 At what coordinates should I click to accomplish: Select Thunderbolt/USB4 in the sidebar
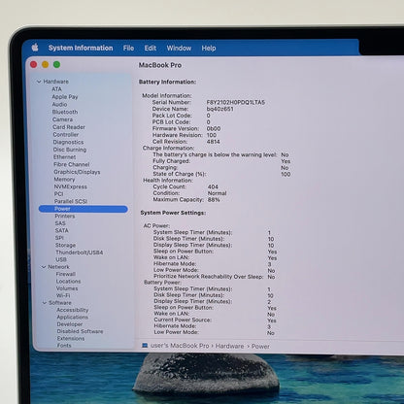(x=80, y=252)
